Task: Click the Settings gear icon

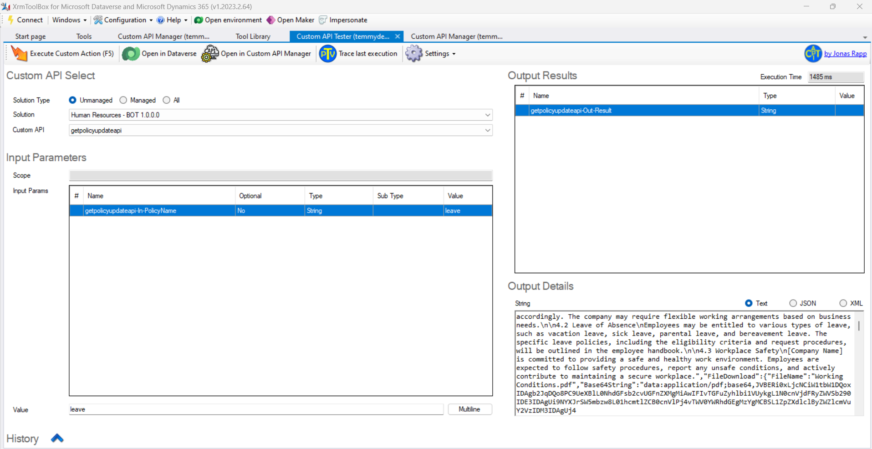Action: (414, 54)
